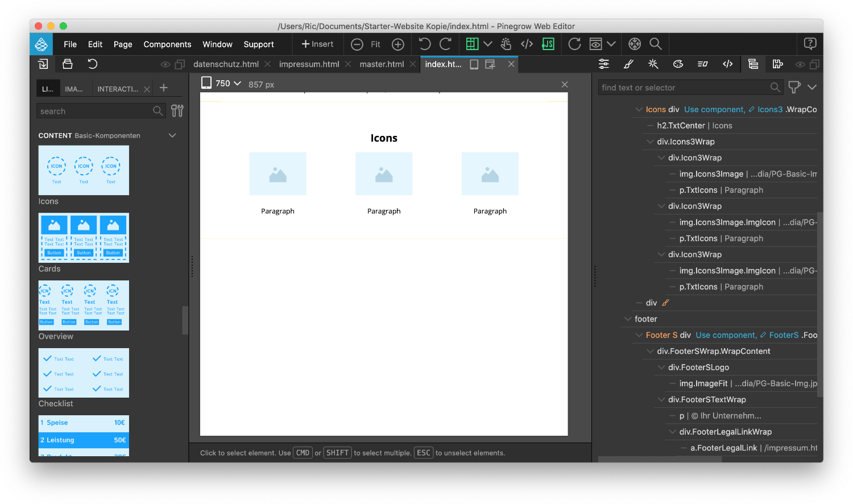This screenshot has height=504, width=853.
Task: Open the style brush panel
Action: (x=628, y=64)
